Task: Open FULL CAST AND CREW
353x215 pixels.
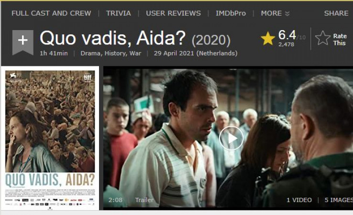Action: (x=51, y=13)
